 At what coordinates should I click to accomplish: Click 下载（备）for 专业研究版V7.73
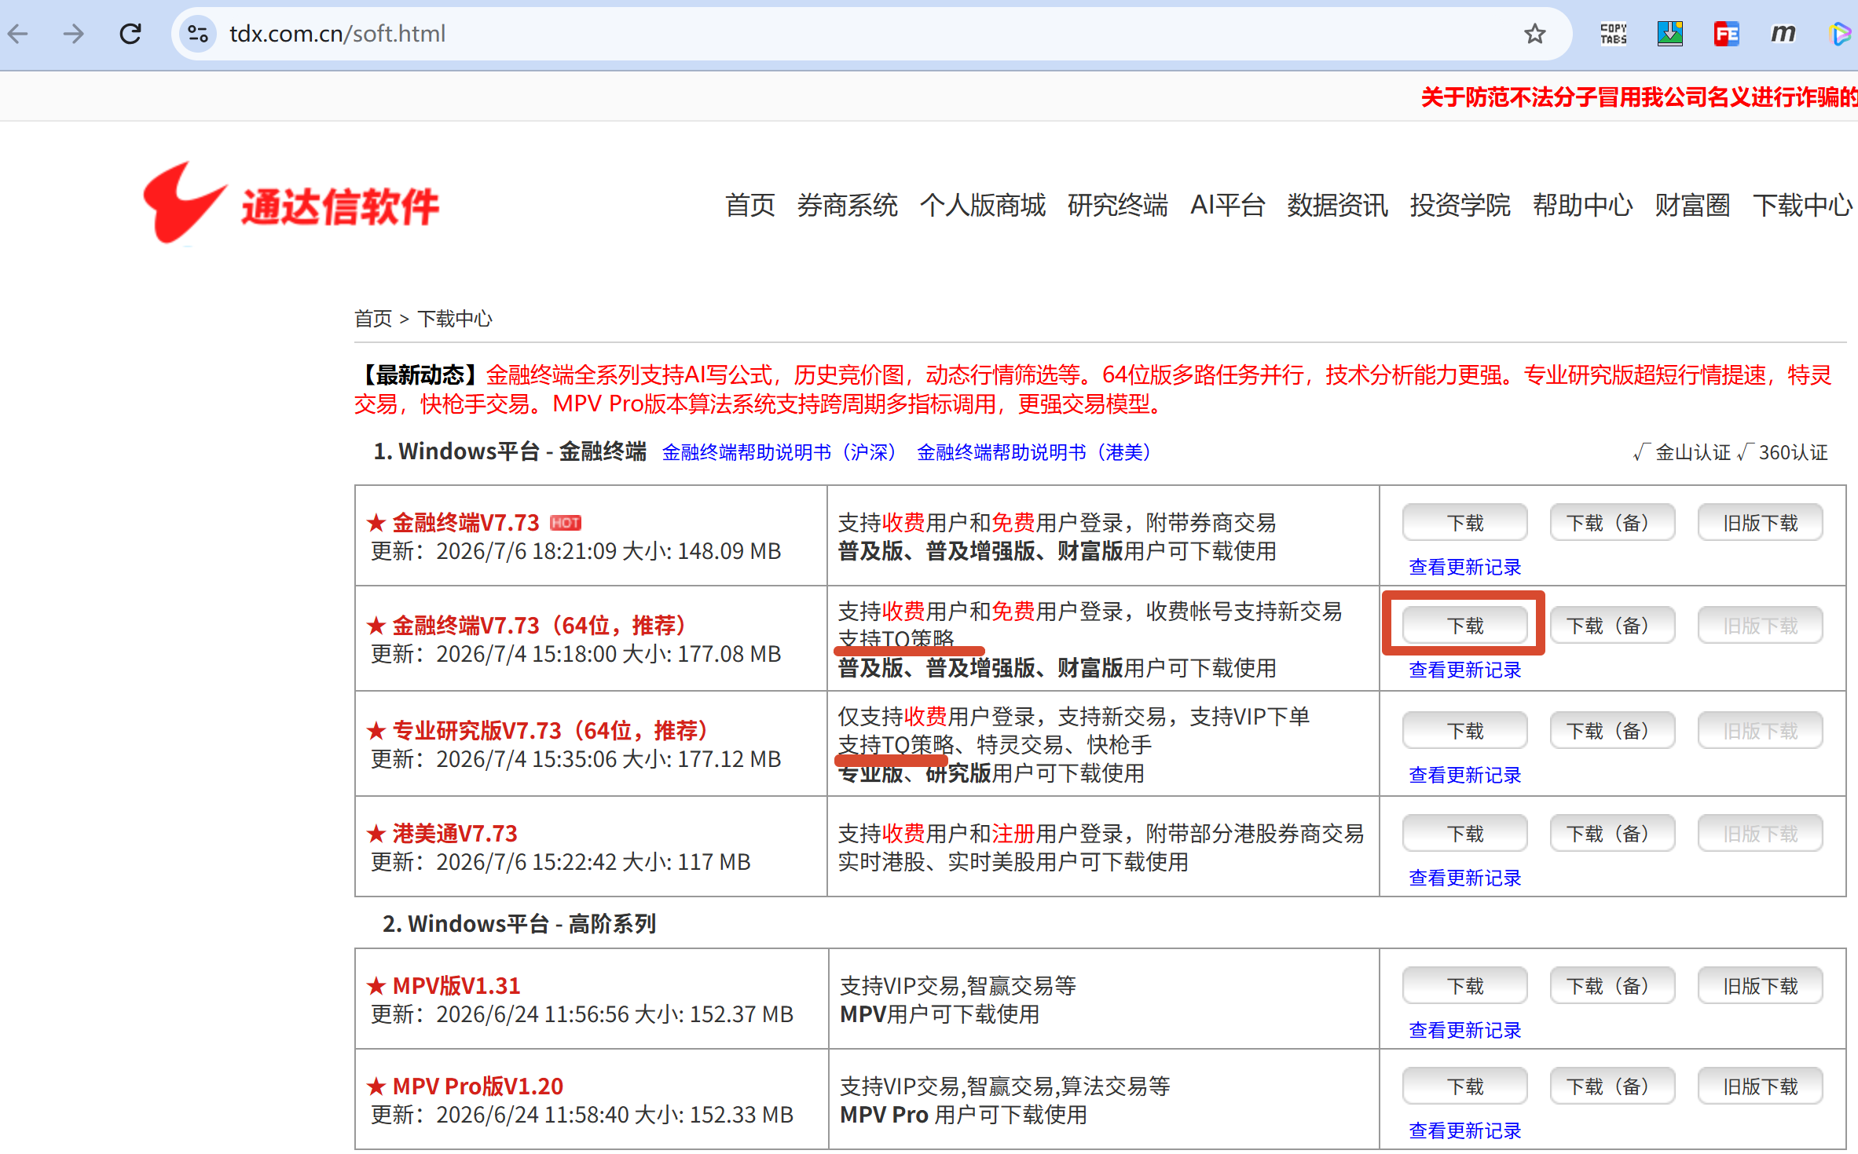(x=1612, y=731)
